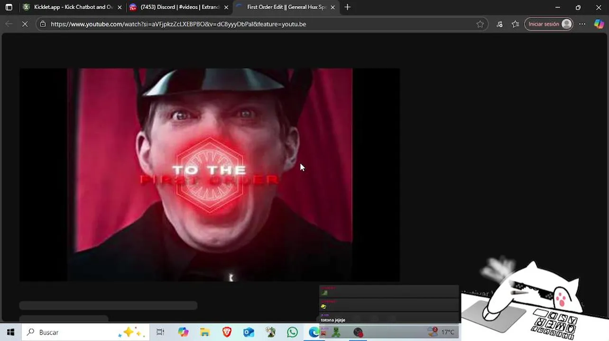Add this page to favorites star
The width and height of the screenshot is (609, 341).
click(480, 24)
